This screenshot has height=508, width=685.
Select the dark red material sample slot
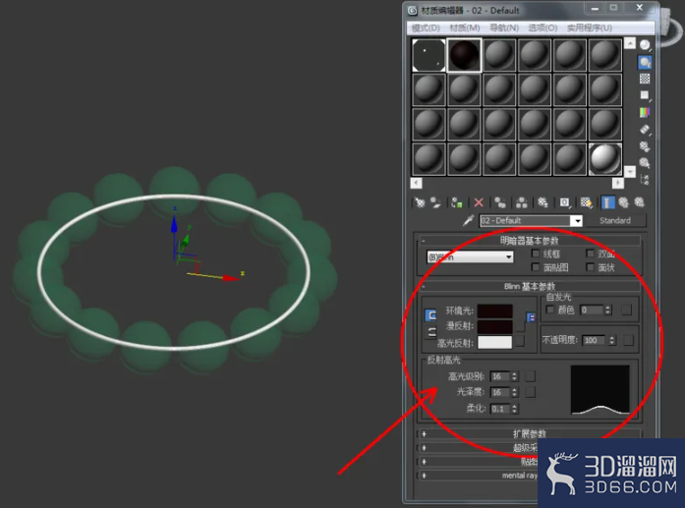click(464, 55)
